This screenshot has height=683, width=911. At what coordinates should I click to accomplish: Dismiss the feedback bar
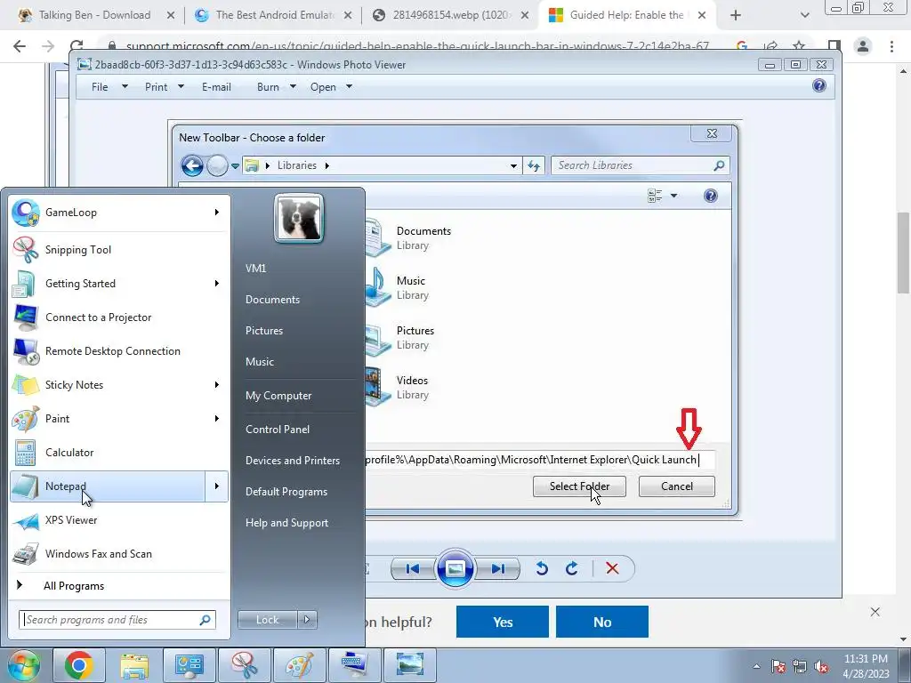pyautogui.click(x=875, y=612)
